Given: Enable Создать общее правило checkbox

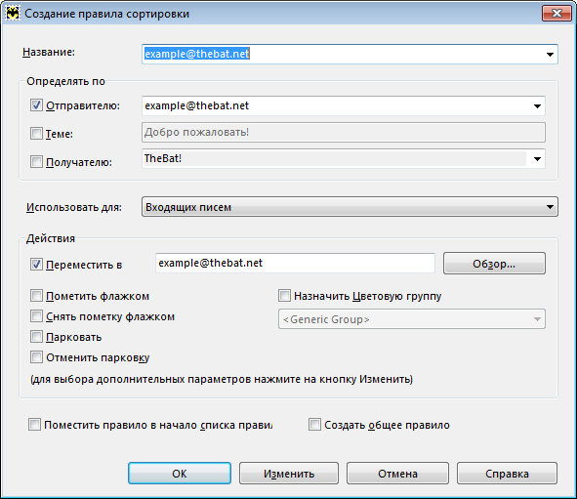Looking at the screenshot, I should [x=314, y=425].
